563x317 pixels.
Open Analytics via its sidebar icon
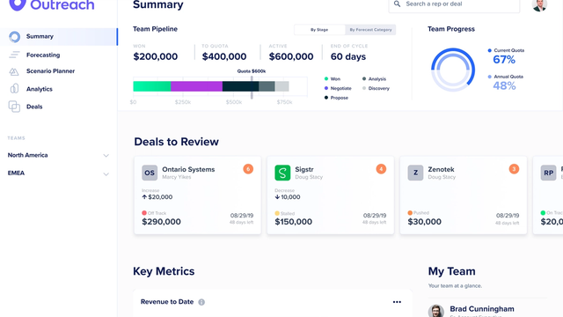[x=14, y=88]
